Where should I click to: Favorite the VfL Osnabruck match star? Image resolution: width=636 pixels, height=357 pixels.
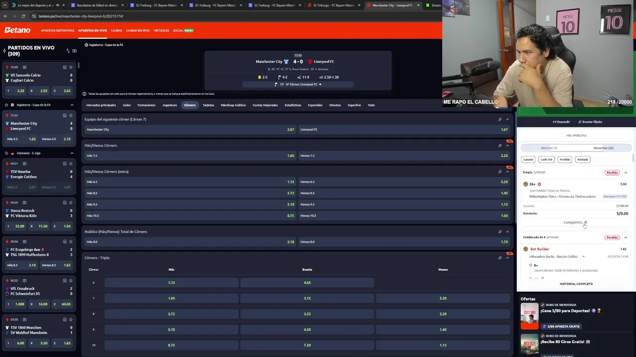71,281
